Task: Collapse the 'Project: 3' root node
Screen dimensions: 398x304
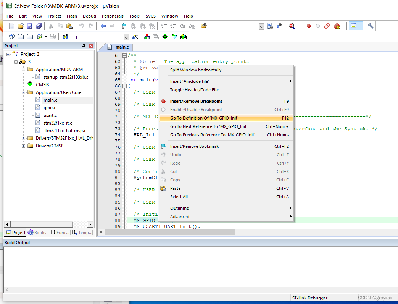Action: point(8,54)
